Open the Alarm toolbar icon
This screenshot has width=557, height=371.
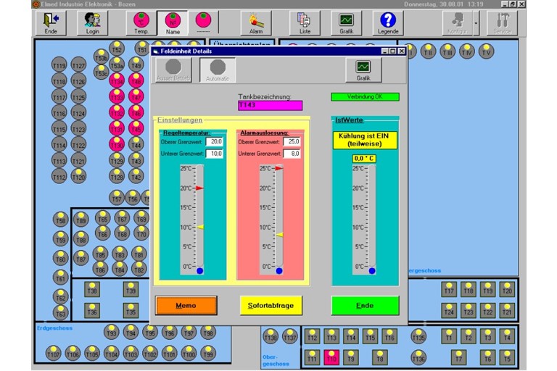pos(256,22)
